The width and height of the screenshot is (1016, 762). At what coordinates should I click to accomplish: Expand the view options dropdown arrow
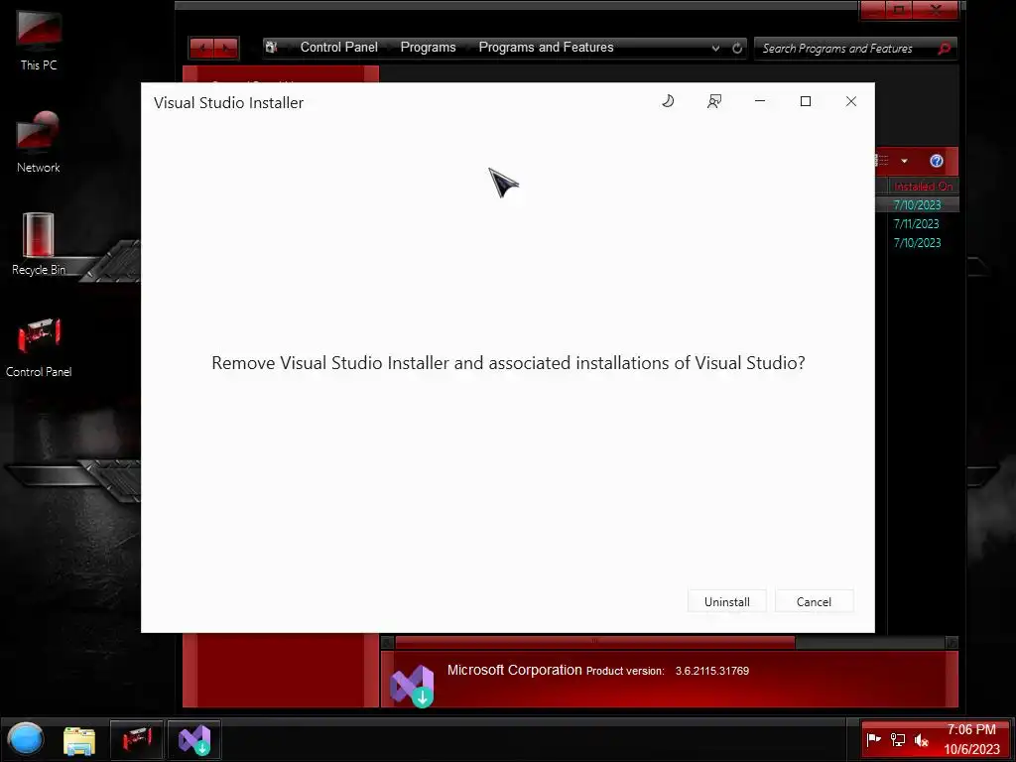coord(904,161)
